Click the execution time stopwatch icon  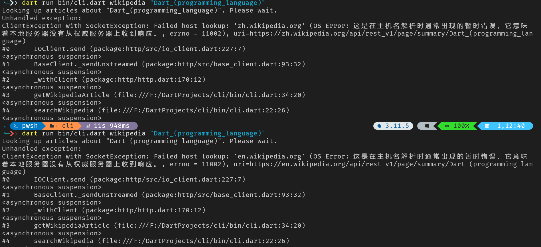[x=88, y=126]
